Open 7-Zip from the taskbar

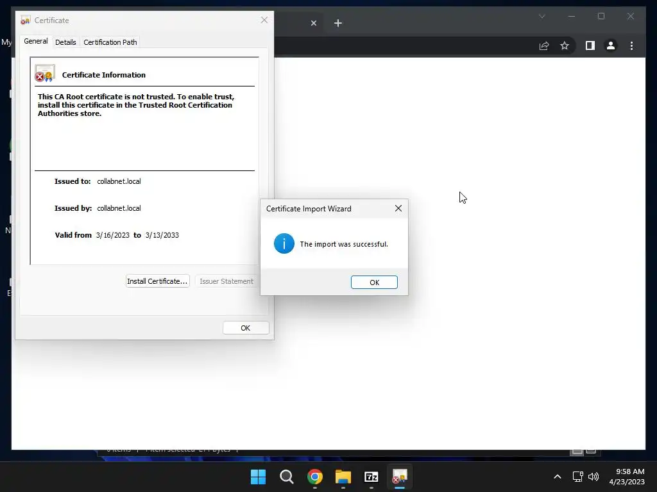click(371, 477)
